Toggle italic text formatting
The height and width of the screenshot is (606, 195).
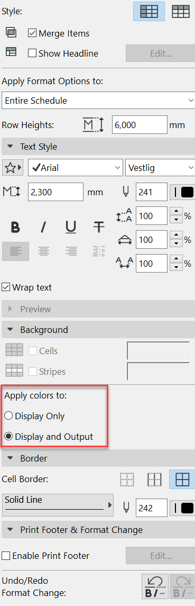coord(43,227)
